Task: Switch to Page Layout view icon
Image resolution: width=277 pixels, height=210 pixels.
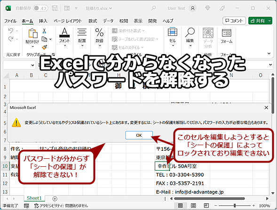Action: (x=193, y=205)
